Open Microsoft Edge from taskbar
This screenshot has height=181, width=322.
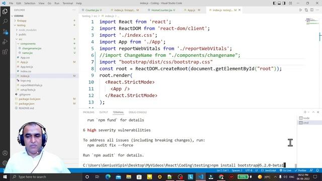coord(108,176)
